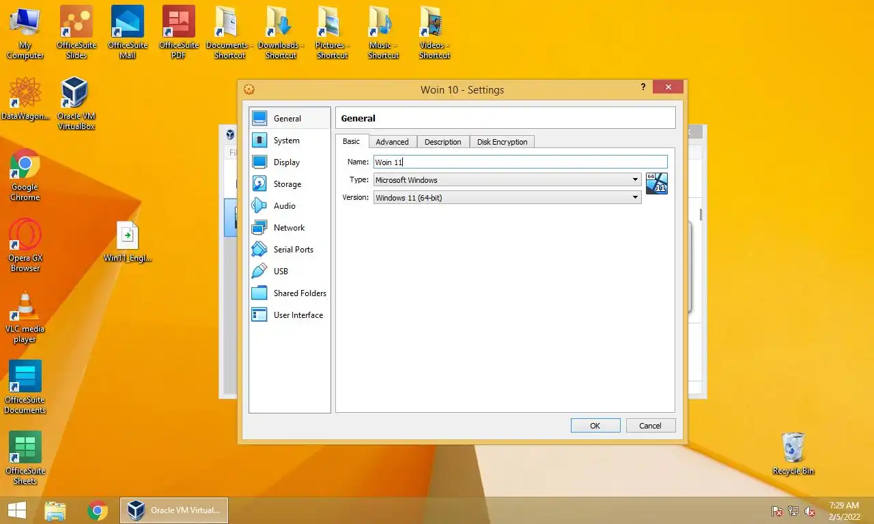Open the Recycle Bin
Image resolution: width=874 pixels, height=524 pixels.
(793, 453)
